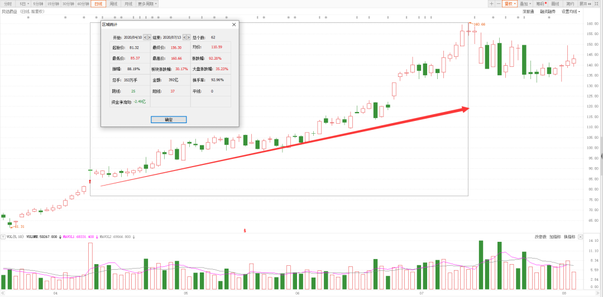
Task: Open the 5日 period dropdown
Action: tap(23, 3)
